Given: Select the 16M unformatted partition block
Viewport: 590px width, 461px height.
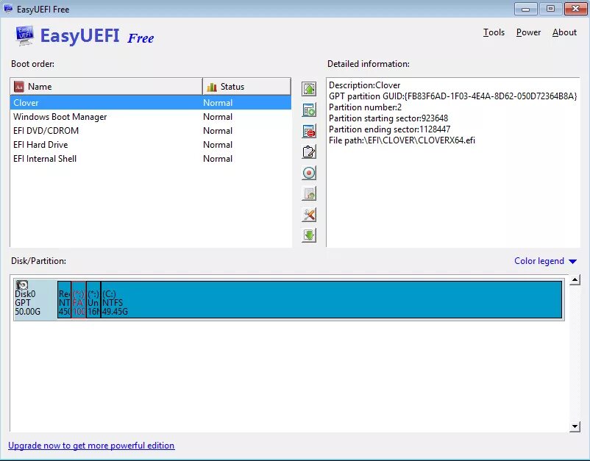Looking at the screenshot, I should pyautogui.click(x=93, y=300).
